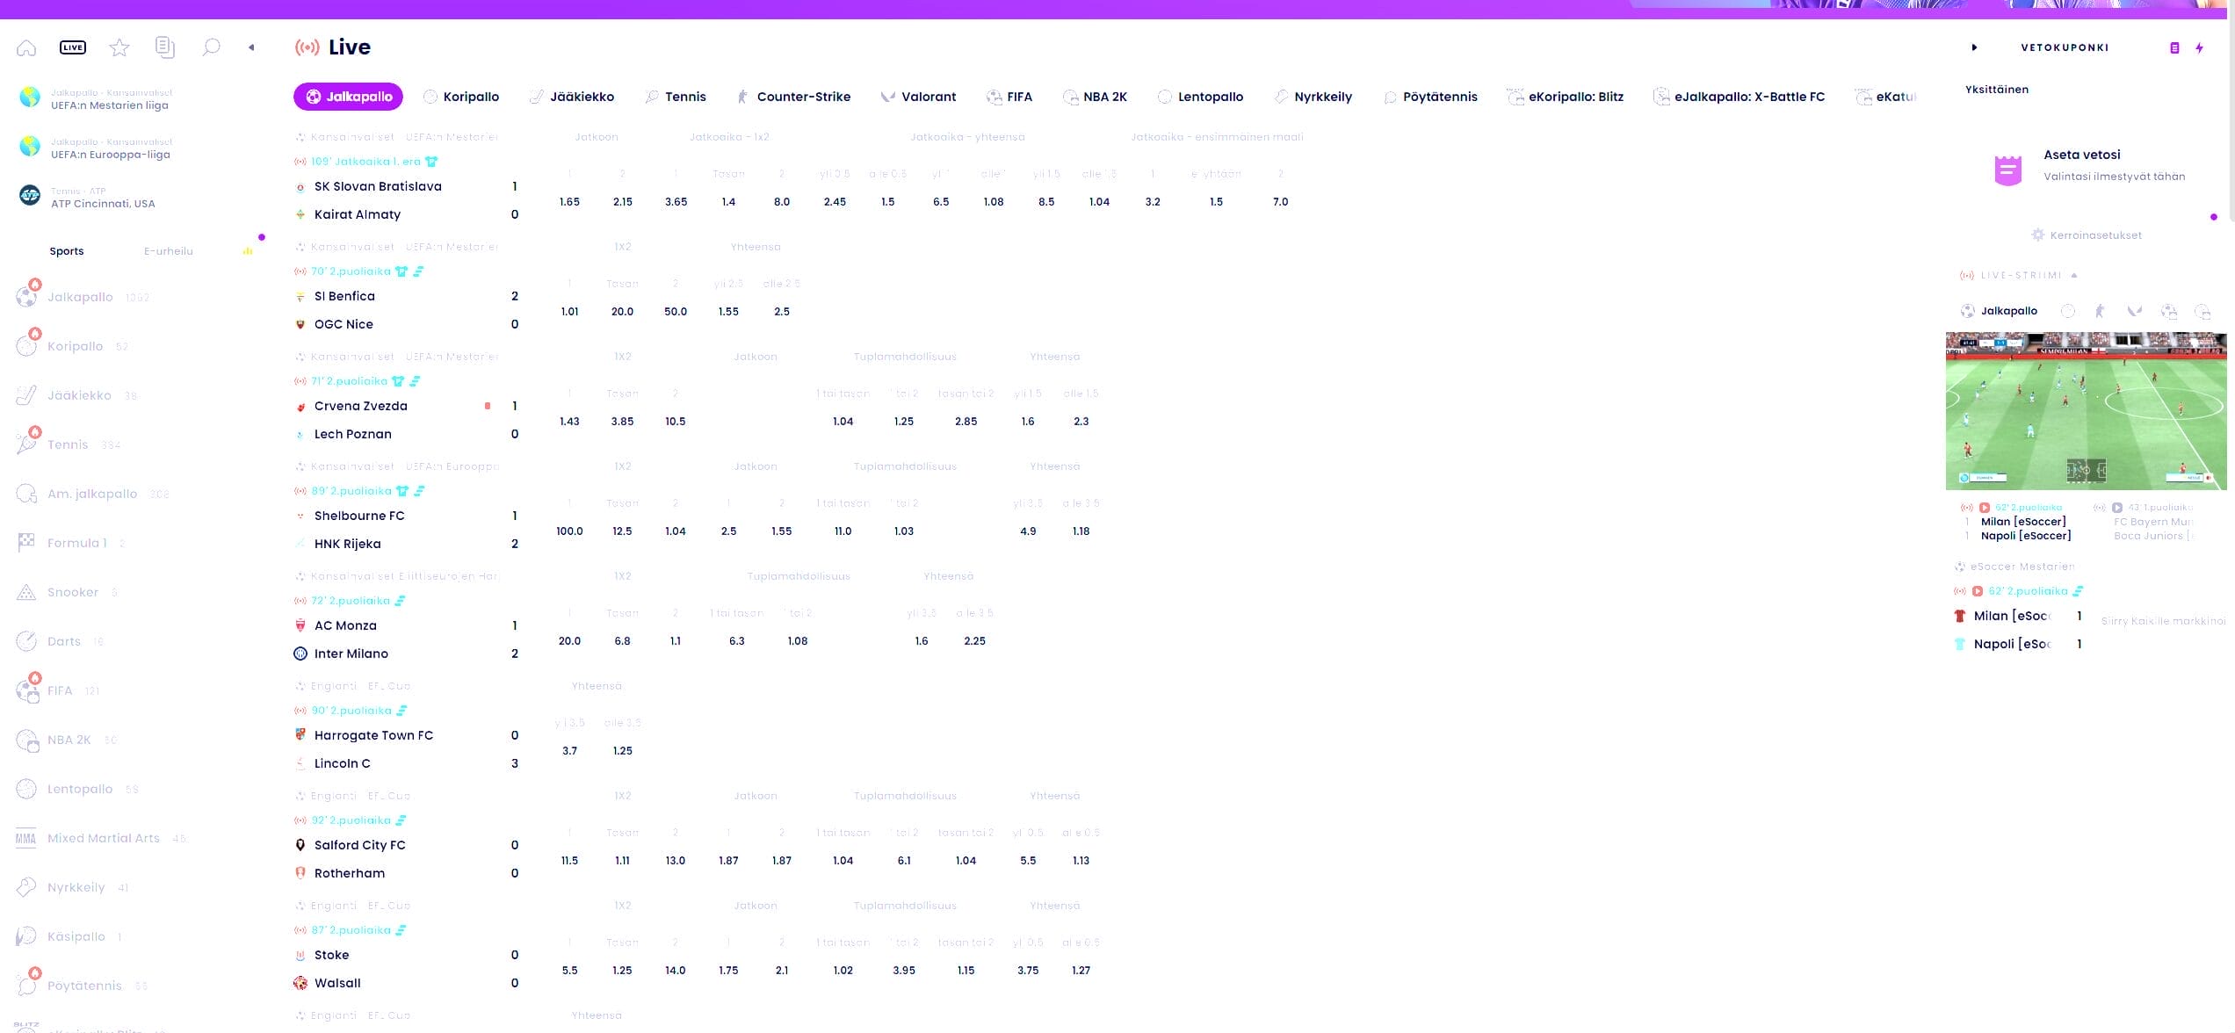Image resolution: width=2235 pixels, height=1033 pixels.
Task: Collapse the left sidebar arrow
Action: (x=251, y=47)
